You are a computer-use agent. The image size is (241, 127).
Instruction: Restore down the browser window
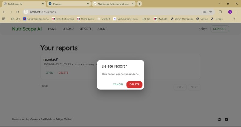point(228,4)
